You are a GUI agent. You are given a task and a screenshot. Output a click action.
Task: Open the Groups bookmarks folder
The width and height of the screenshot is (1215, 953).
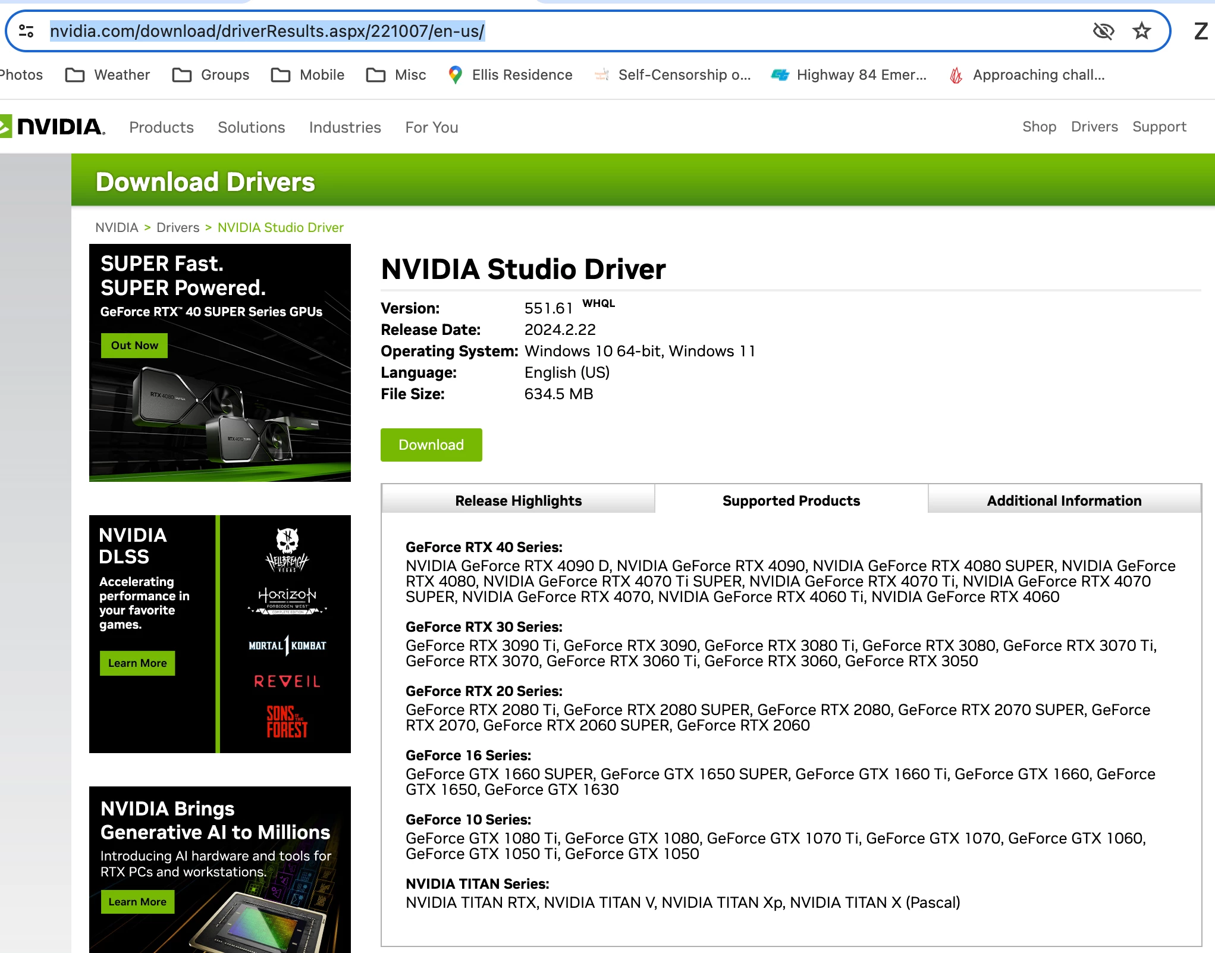(211, 75)
